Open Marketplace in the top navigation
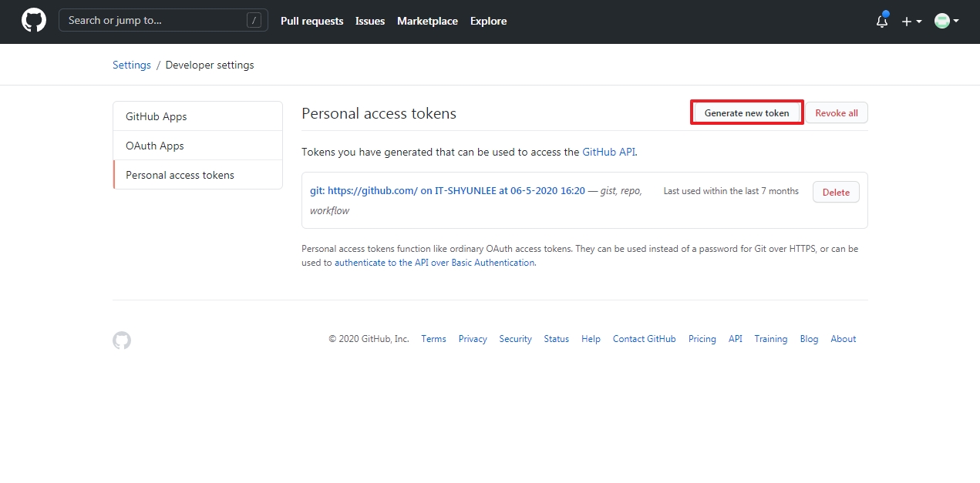The height and width of the screenshot is (483, 980). pos(427,21)
